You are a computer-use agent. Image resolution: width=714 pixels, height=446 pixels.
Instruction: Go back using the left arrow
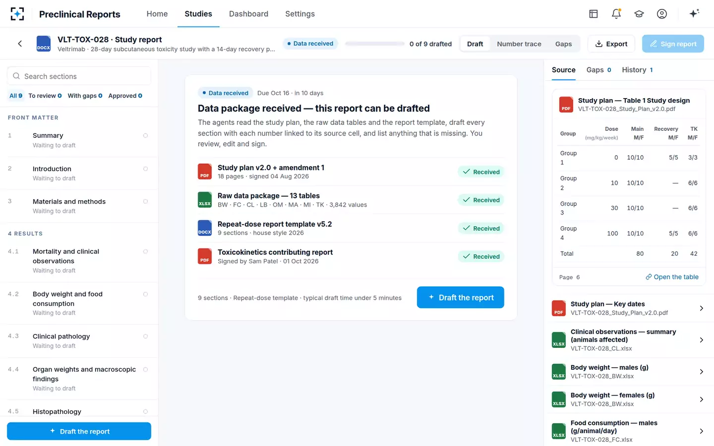click(x=20, y=44)
